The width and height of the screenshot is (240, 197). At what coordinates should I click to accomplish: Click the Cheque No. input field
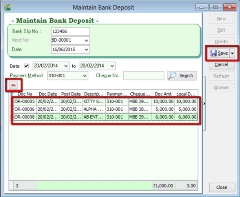144,76
